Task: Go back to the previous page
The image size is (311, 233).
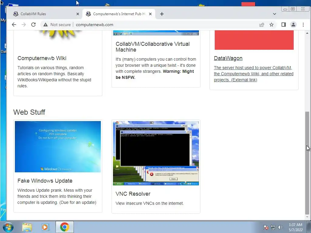Action: 14,25
